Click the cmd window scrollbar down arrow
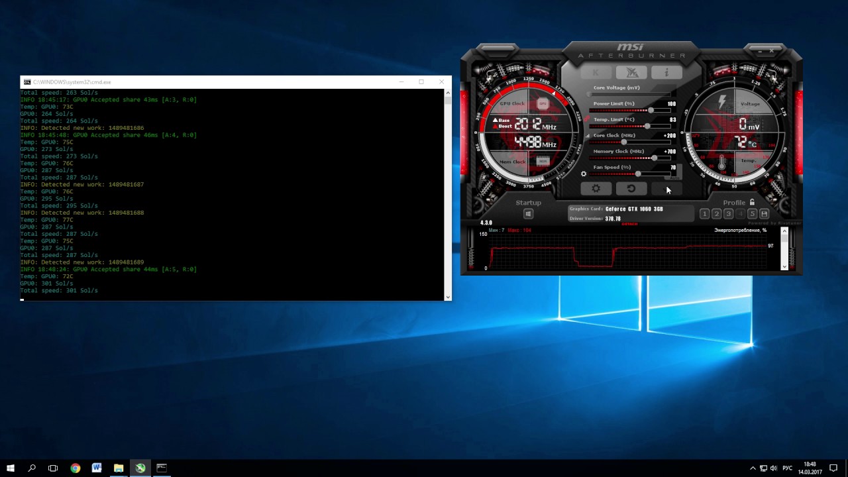Image resolution: width=848 pixels, height=477 pixels. click(449, 297)
